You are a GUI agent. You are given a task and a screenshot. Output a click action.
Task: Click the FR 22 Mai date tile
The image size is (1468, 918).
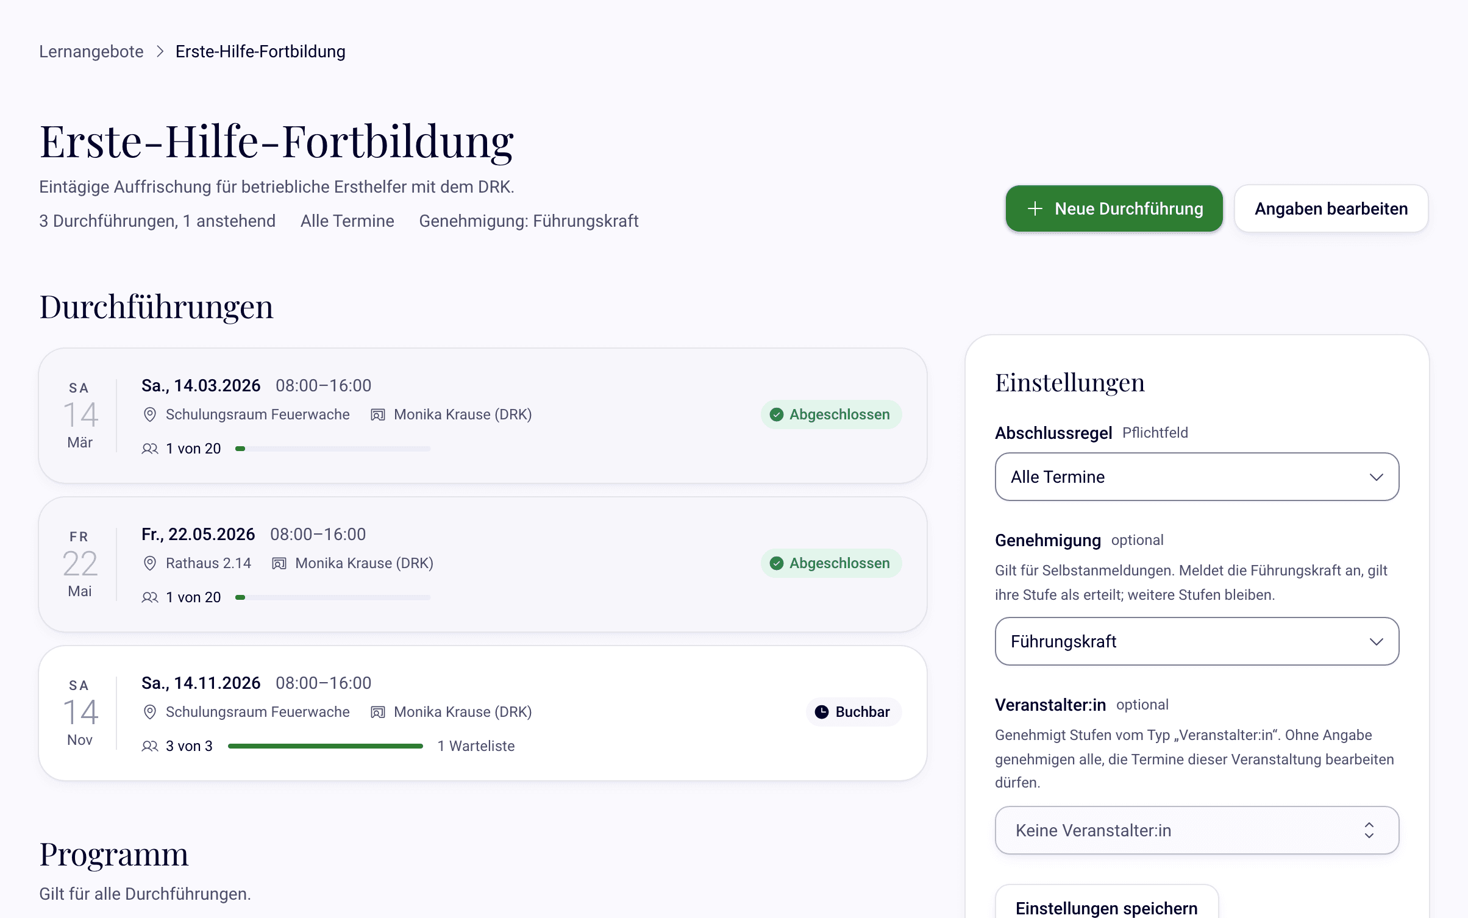coord(80,564)
